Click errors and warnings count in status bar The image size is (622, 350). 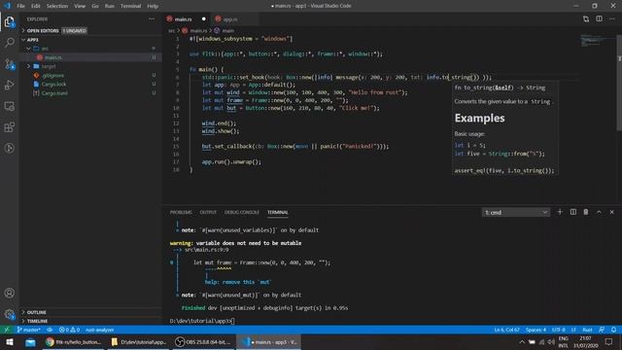click(69, 330)
